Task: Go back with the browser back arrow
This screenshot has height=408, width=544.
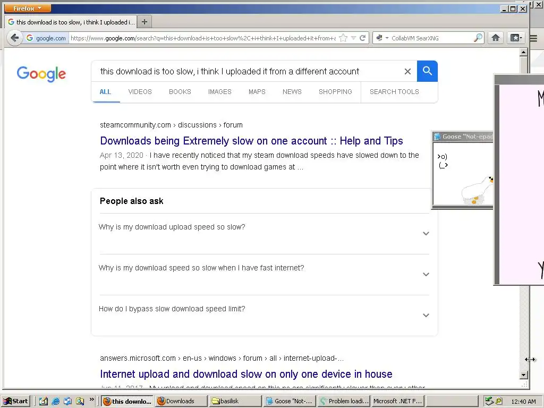Action: (14, 38)
